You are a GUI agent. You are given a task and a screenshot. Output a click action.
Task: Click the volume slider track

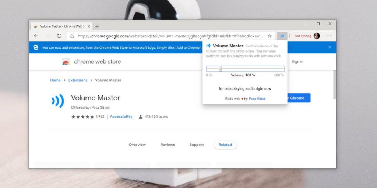(x=245, y=69)
